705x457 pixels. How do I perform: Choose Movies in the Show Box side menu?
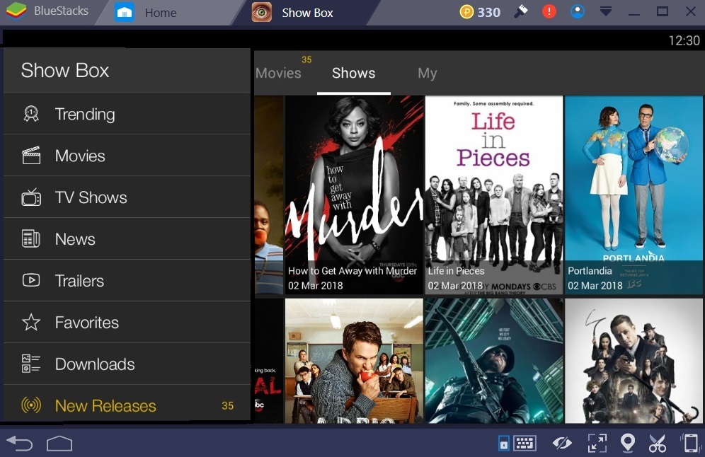[127, 156]
